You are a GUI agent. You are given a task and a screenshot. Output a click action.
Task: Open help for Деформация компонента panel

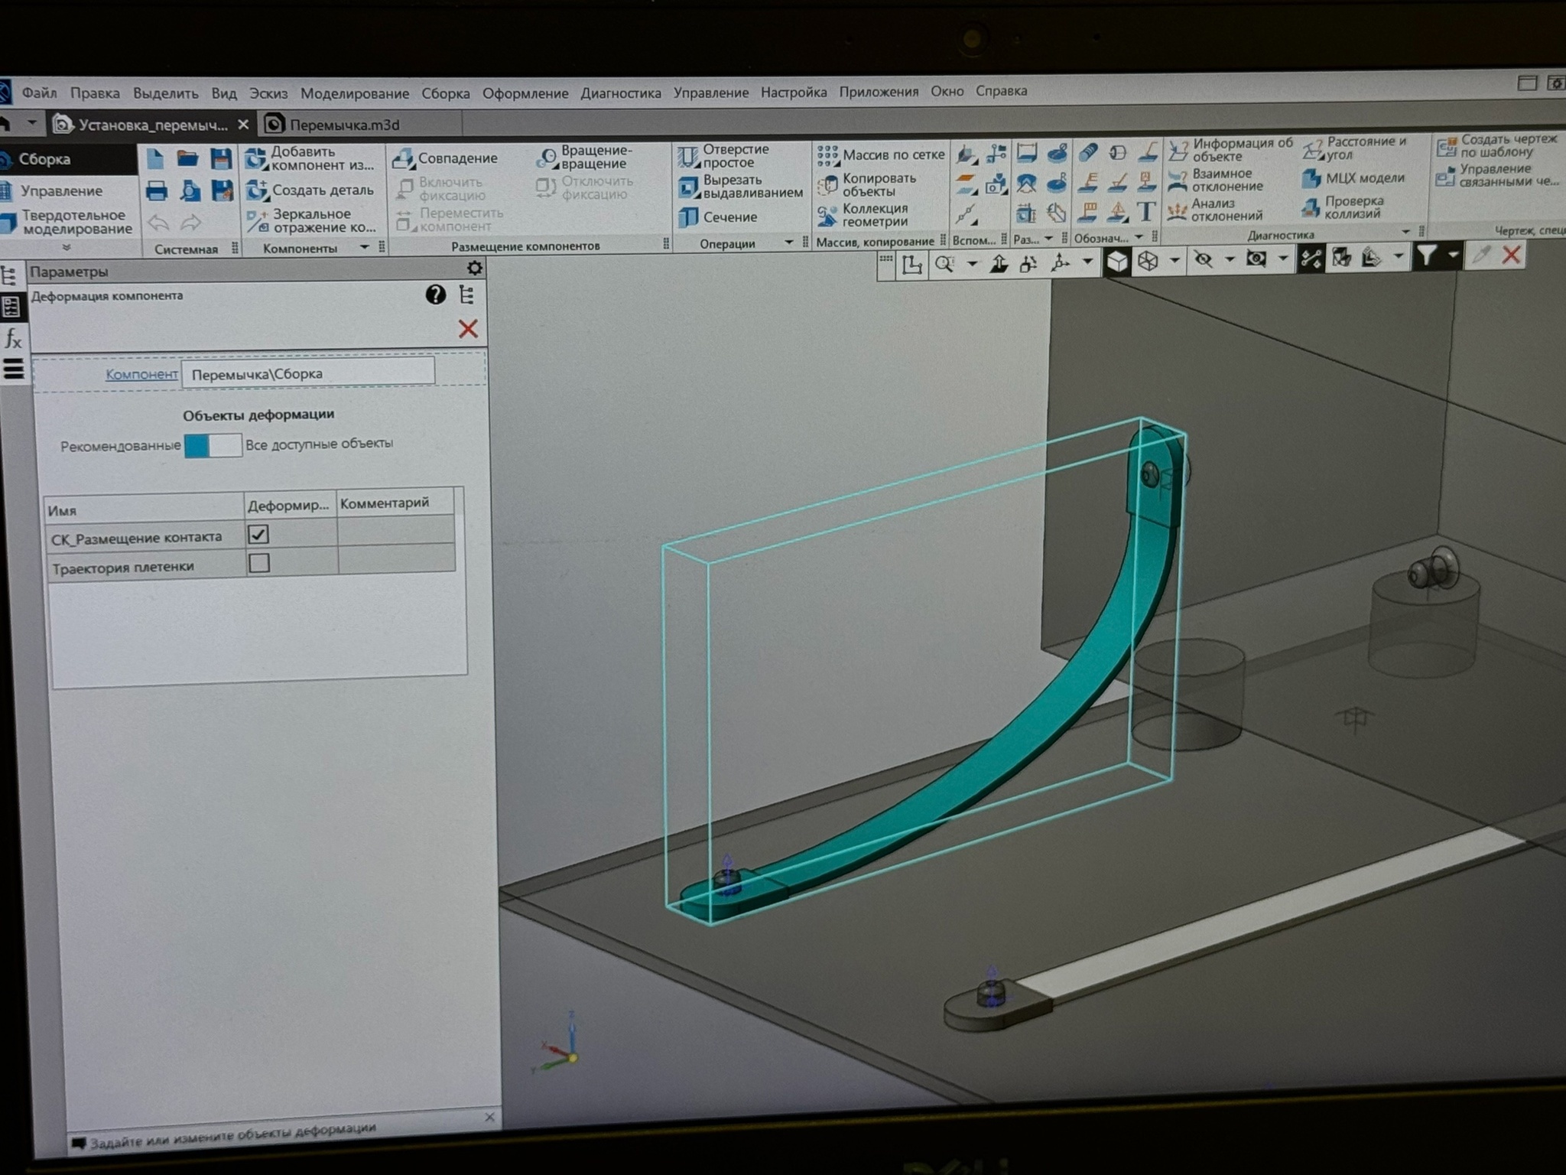click(435, 295)
